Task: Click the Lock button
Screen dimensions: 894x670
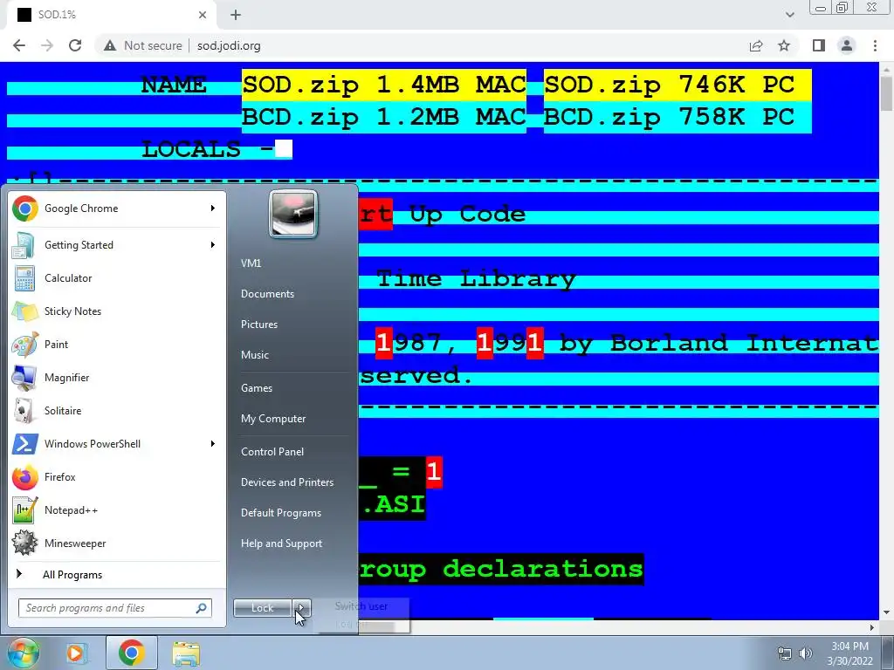Action: (263, 608)
